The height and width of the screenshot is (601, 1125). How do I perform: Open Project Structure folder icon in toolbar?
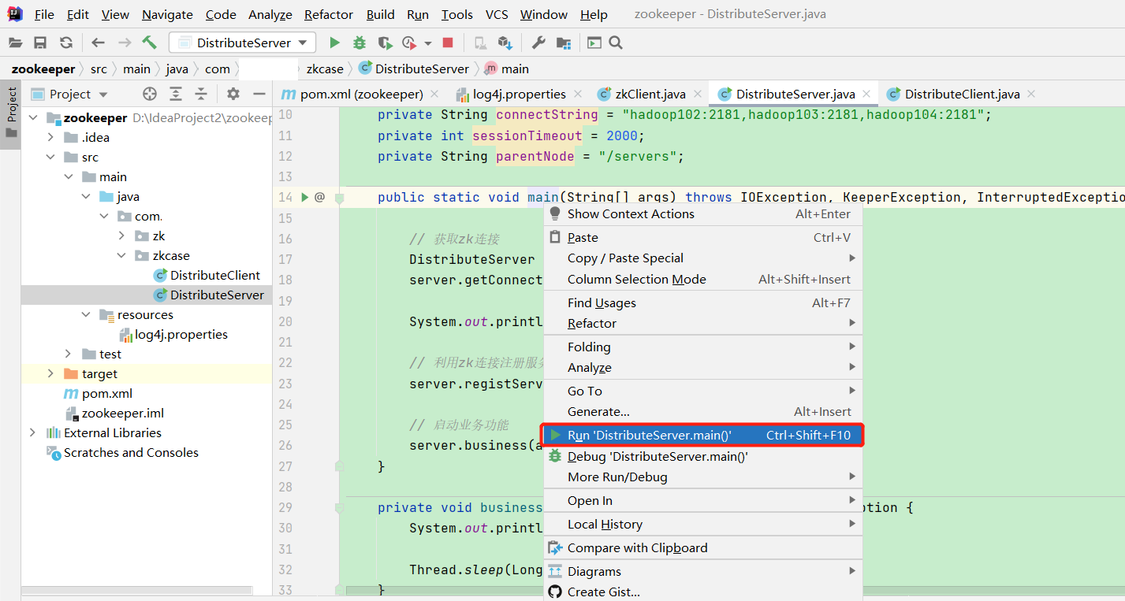pyautogui.click(x=564, y=43)
